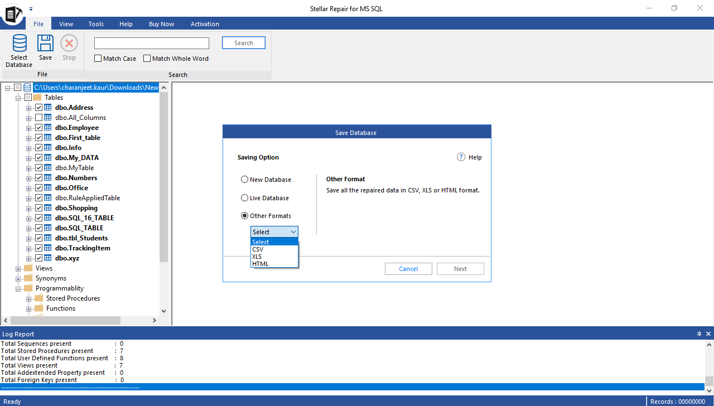714x406 pixels.
Task: Click the Stellar Repair app logo
Action: 12,13
